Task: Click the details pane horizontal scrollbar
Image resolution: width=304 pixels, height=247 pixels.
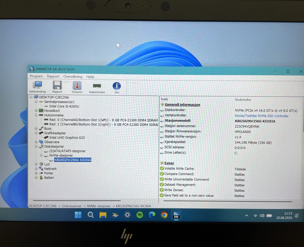Action: pyautogui.click(x=228, y=201)
